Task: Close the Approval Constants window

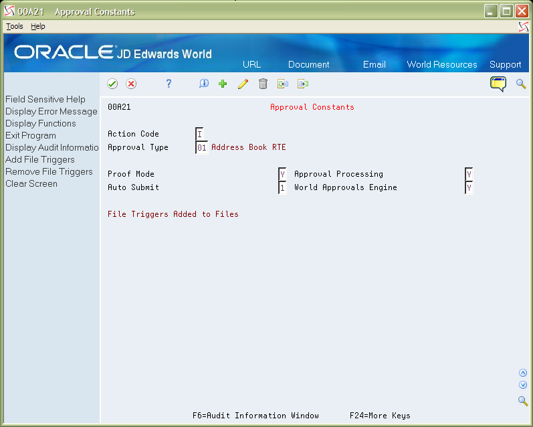Action: [522, 11]
